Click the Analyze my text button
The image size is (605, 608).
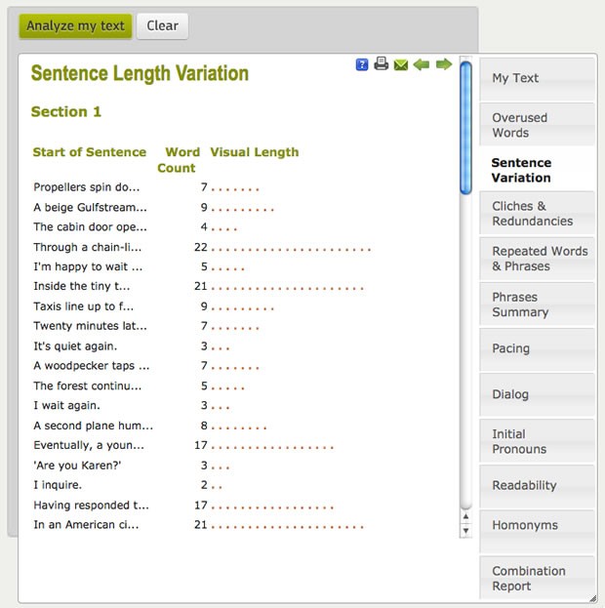pos(76,26)
